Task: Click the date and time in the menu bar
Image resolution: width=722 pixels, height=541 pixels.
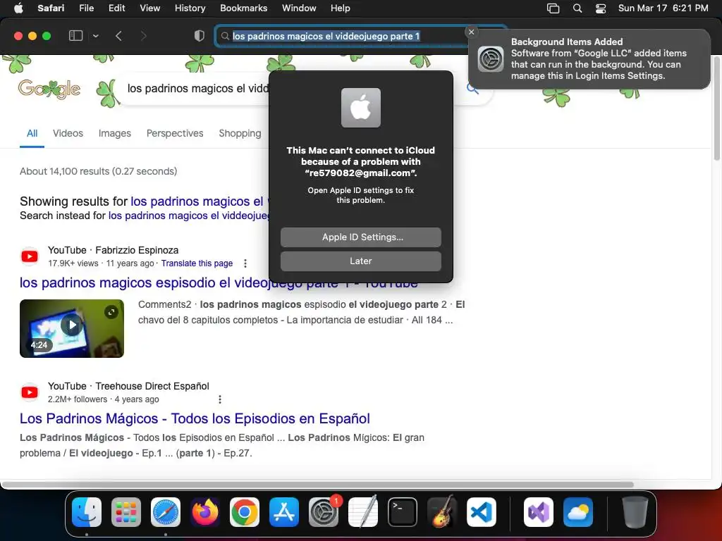Action: click(x=663, y=8)
